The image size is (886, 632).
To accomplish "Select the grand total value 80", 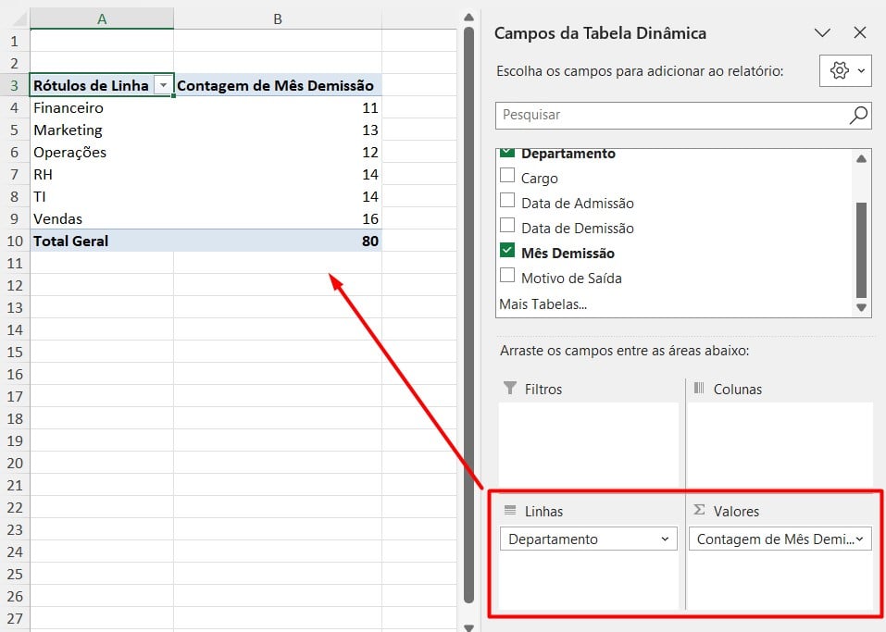I will pos(278,242).
